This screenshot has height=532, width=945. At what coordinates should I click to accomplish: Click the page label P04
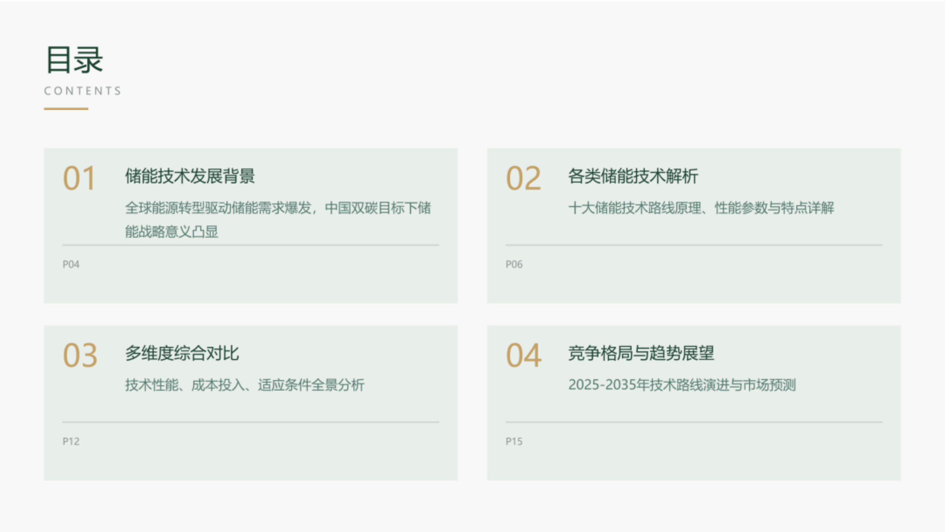71,264
